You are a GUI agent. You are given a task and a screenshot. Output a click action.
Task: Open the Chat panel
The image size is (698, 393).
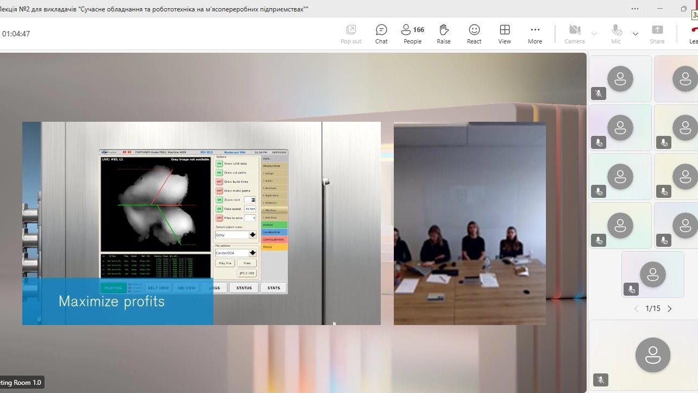pyautogui.click(x=381, y=34)
